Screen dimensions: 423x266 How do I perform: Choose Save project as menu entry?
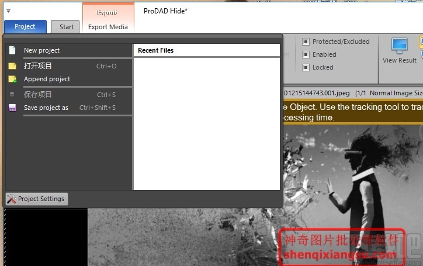tap(69, 108)
